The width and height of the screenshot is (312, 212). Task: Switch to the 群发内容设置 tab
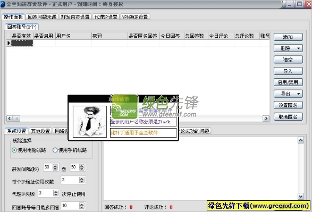tap(75, 17)
